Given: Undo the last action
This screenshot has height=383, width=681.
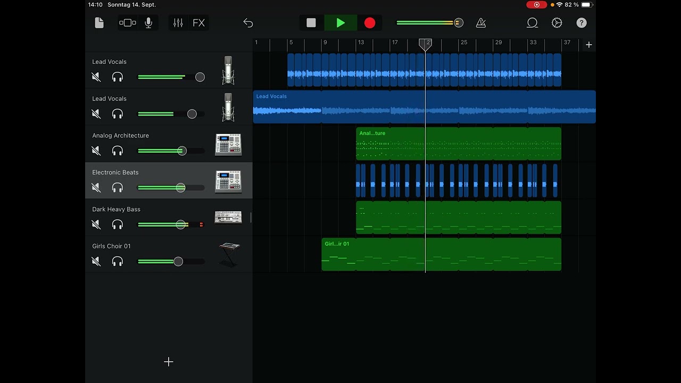Looking at the screenshot, I should point(248,23).
